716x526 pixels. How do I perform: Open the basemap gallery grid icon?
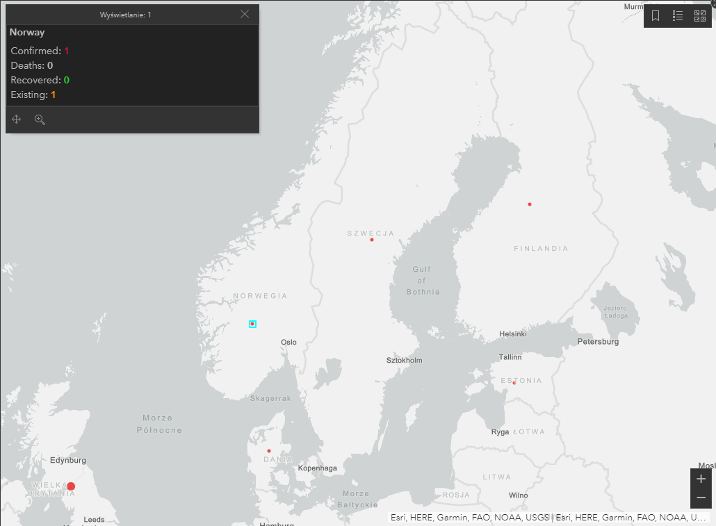coord(700,16)
